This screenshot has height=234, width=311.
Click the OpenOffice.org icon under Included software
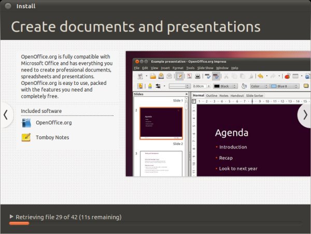[x=26, y=123]
